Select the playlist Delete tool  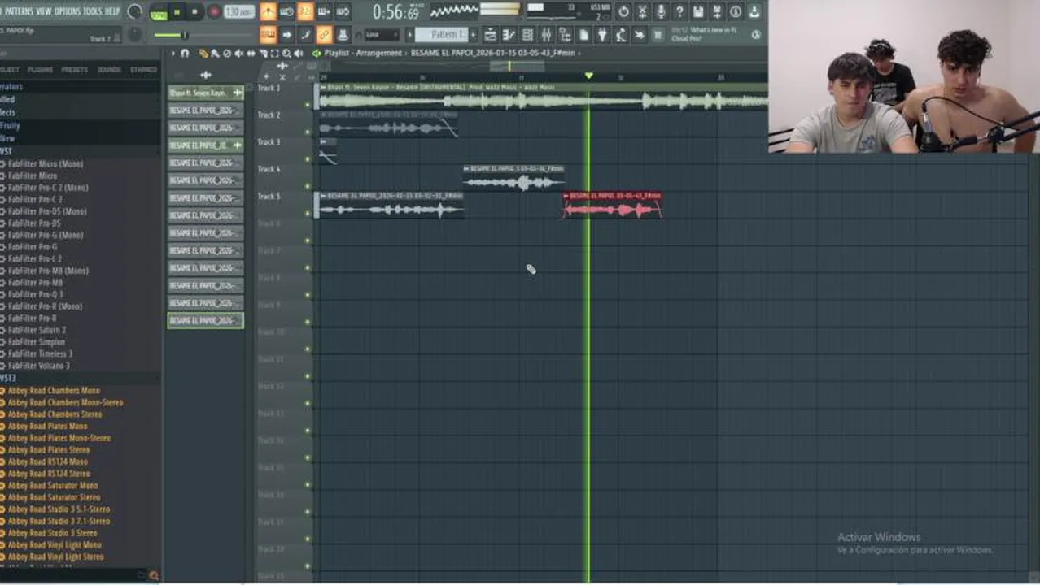pos(227,53)
